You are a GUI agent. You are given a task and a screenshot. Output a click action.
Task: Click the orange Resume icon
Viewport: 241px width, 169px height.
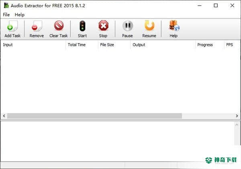click(149, 26)
